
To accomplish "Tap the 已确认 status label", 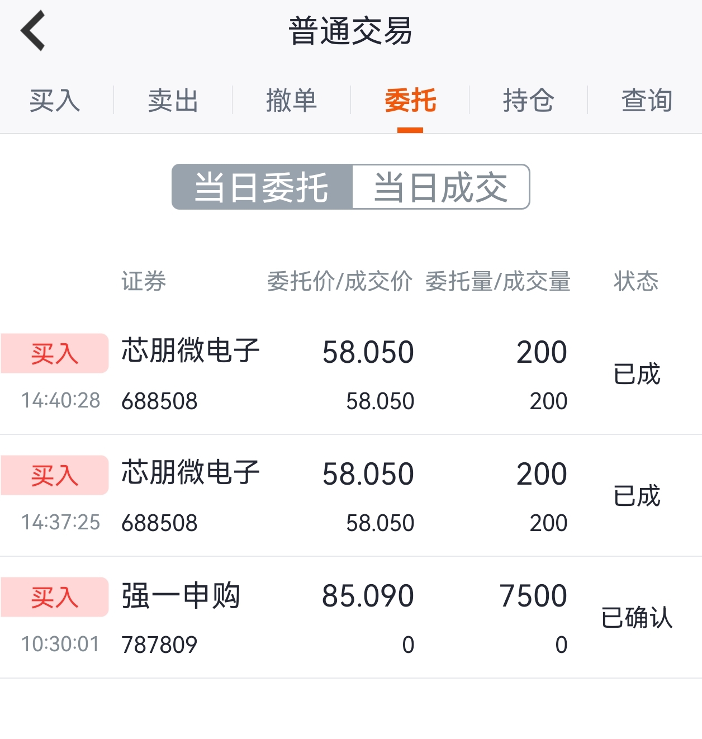I will pos(637,618).
